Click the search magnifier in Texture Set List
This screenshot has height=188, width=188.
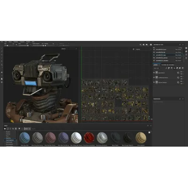[154, 47]
